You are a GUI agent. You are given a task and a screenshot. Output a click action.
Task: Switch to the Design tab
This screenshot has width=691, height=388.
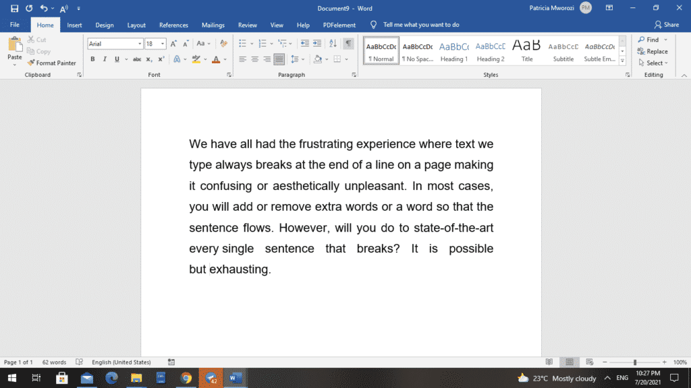point(105,25)
